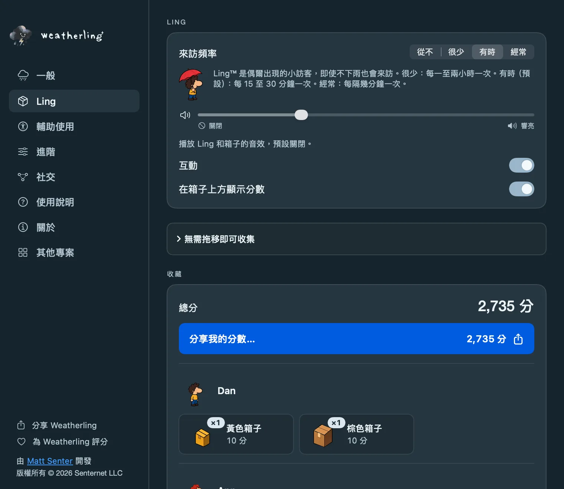Click the 來訪頻率 heading
The width and height of the screenshot is (564, 489).
click(x=198, y=54)
